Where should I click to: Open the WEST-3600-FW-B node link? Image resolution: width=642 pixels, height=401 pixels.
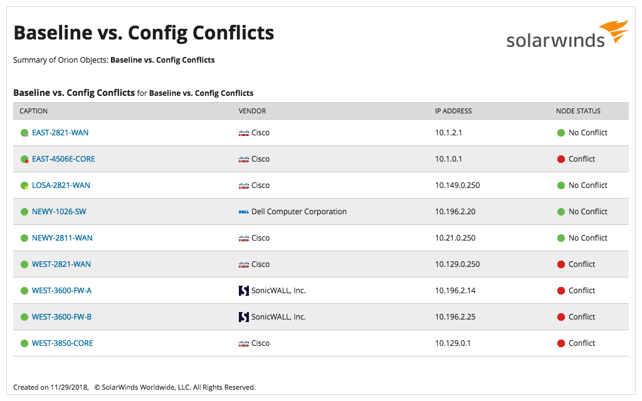coord(61,317)
